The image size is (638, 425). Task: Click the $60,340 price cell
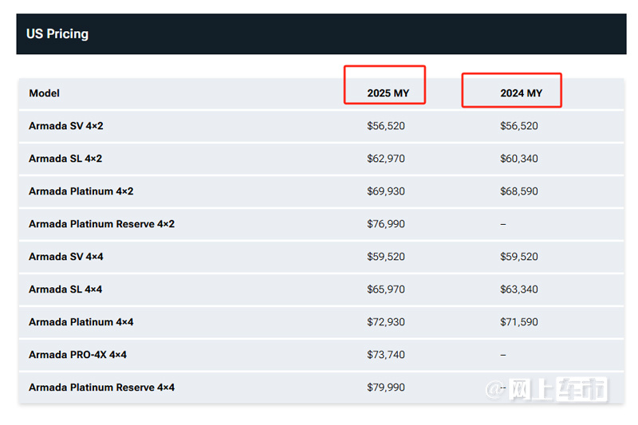coord(519,159)
